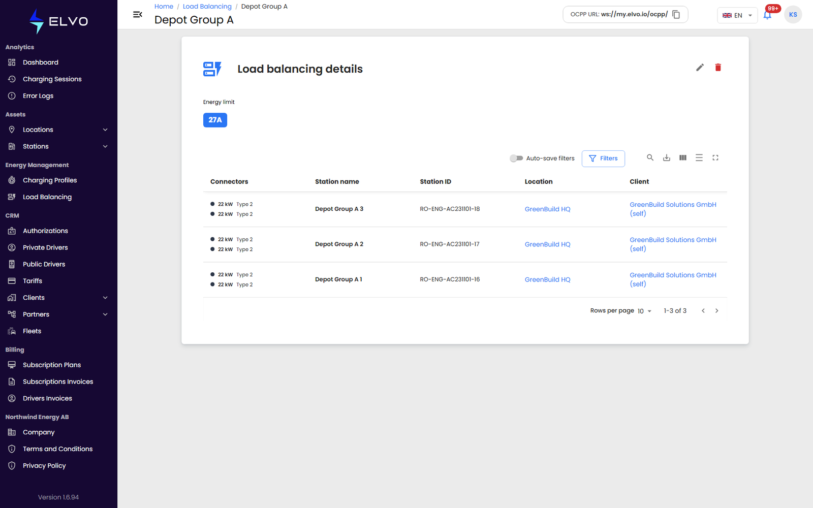This screenshot has width=813, height=508.
Task: Sort by Station name column header
Action: point(337,182)
